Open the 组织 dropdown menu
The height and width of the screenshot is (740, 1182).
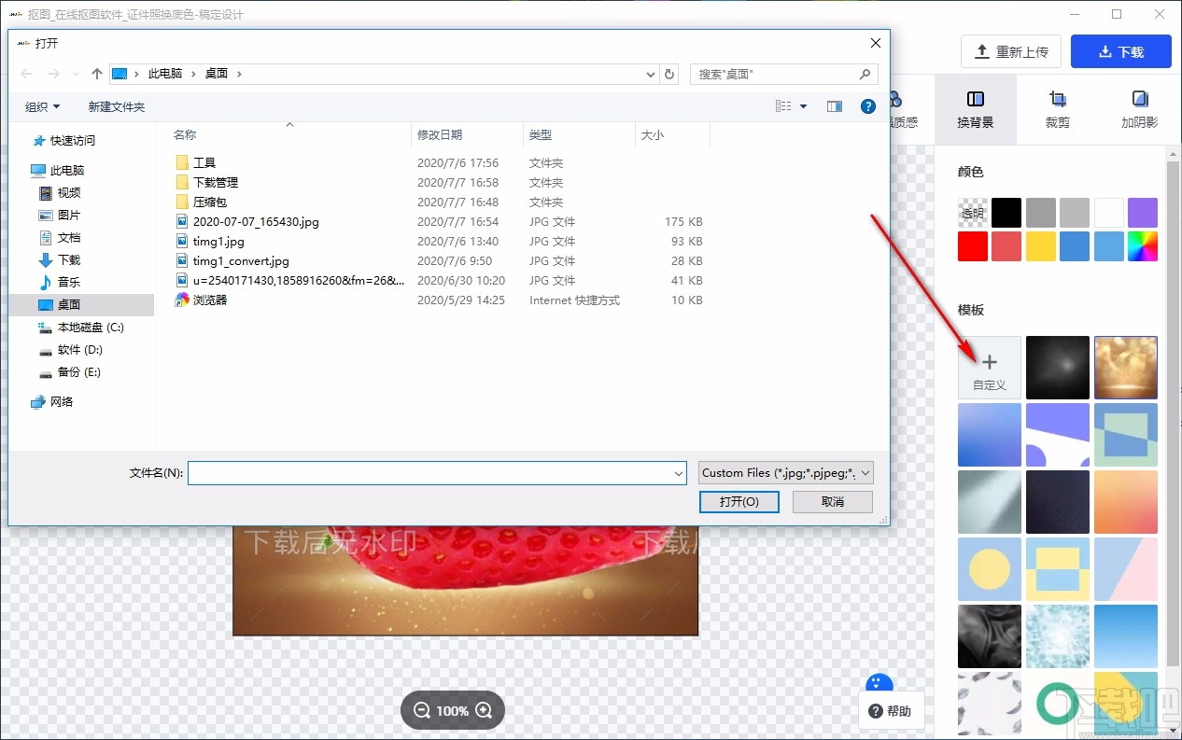point(43,106)
